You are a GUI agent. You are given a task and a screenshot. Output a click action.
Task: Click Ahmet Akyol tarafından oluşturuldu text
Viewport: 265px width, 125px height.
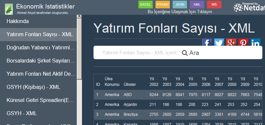[x=43, y=13]
